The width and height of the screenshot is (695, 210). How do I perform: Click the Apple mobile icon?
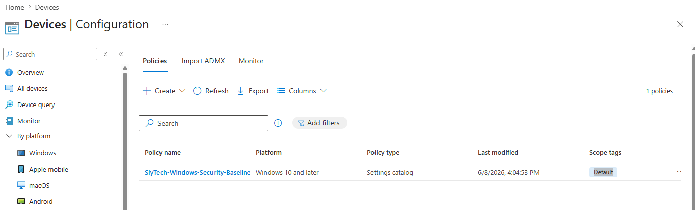click(21, 169)
